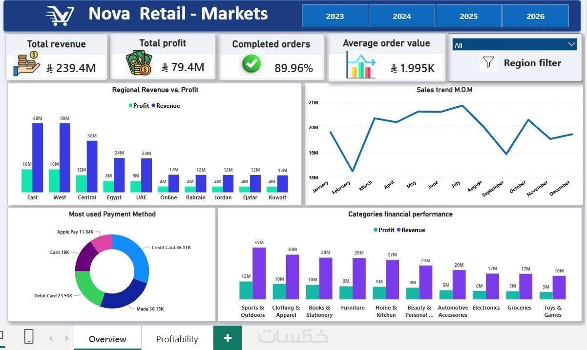Click the green checkmark Completed orders icon
This screenshot has width=587, height=350.
(x=252, y=63)
